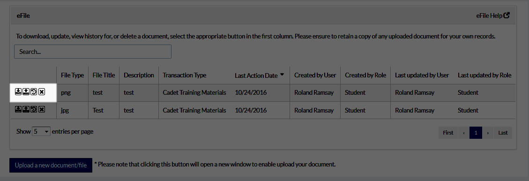Download the jpg file in second row
The width and height of the screenshot is (529, 181).
tap(18, 109)
